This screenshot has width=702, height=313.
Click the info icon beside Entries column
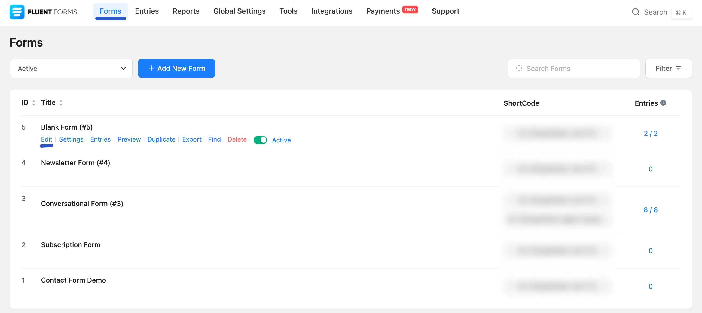click(x=664, y=103)
